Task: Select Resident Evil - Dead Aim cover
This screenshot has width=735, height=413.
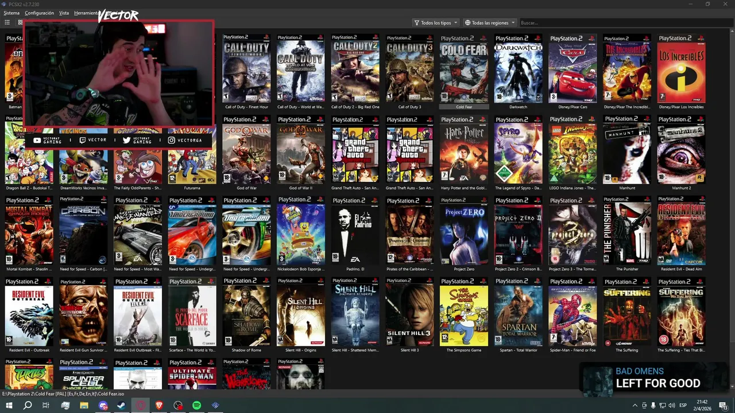Action: pos(681,231)
